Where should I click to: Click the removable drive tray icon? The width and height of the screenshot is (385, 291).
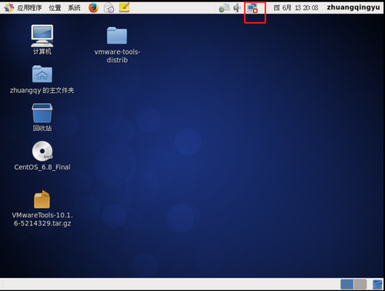[224, 8]
